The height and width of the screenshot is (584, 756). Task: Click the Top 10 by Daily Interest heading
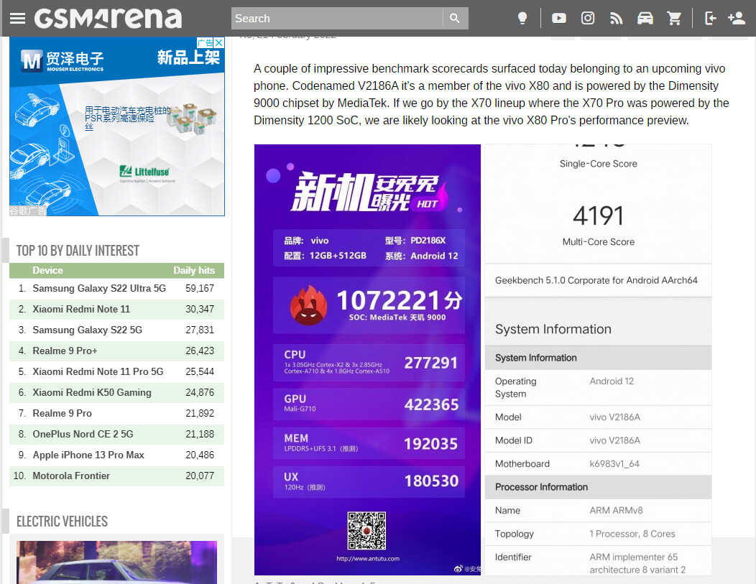click(78, 251)
